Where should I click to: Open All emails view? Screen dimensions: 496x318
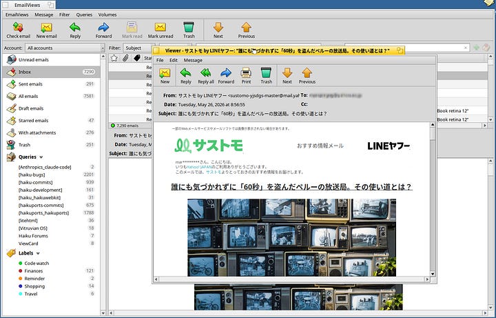click(x=51, y=96)
